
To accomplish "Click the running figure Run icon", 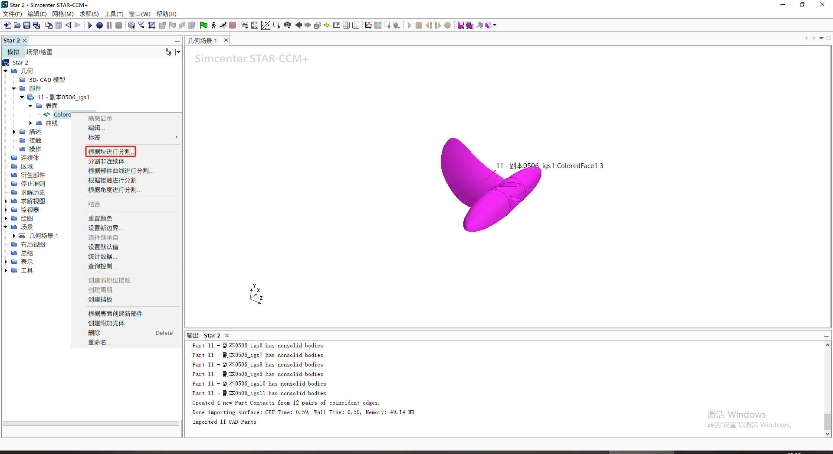I will (223, 25).
